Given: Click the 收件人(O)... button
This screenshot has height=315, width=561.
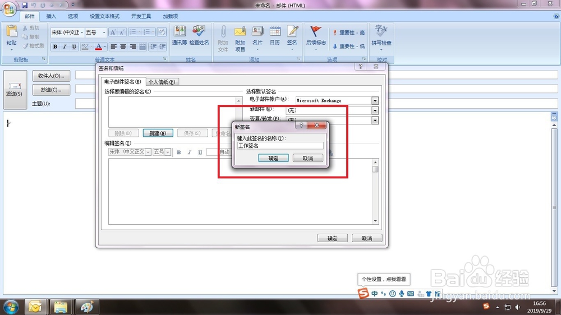Looking at the screenshot, I should (51, 76).
